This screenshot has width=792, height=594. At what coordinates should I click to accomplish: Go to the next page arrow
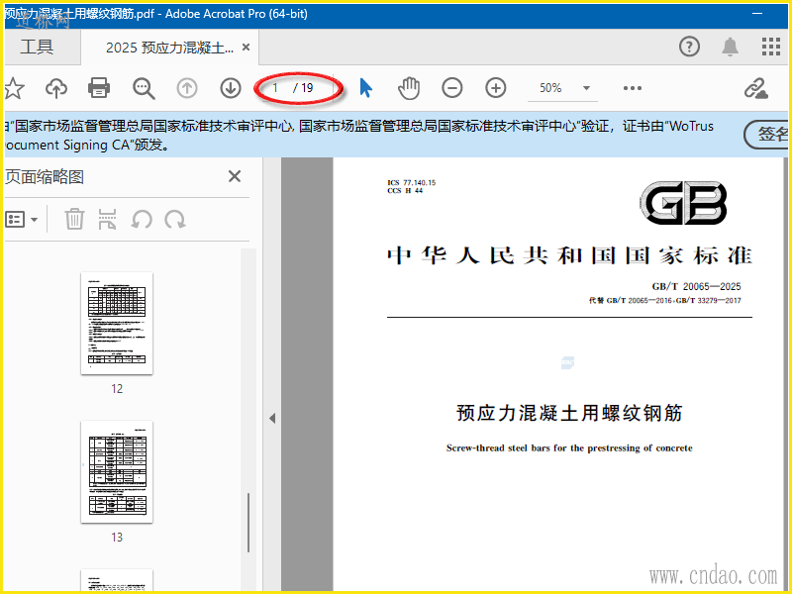[231, 88]
